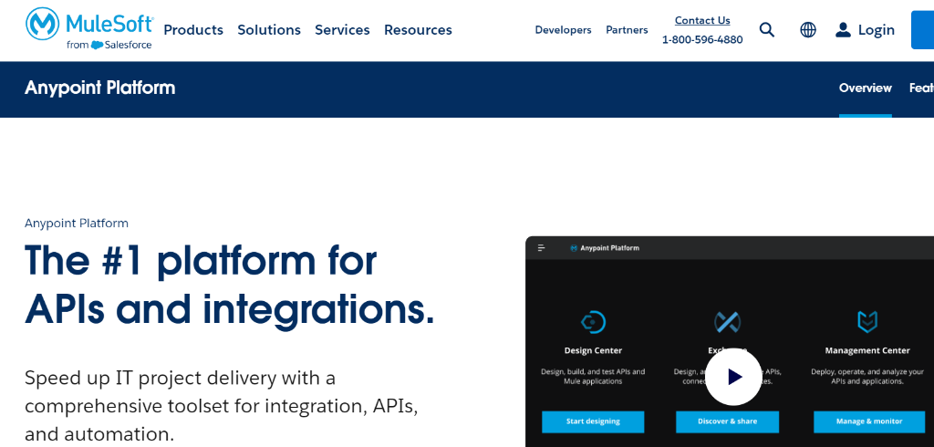Select the Overview tab

pos(866,88)
